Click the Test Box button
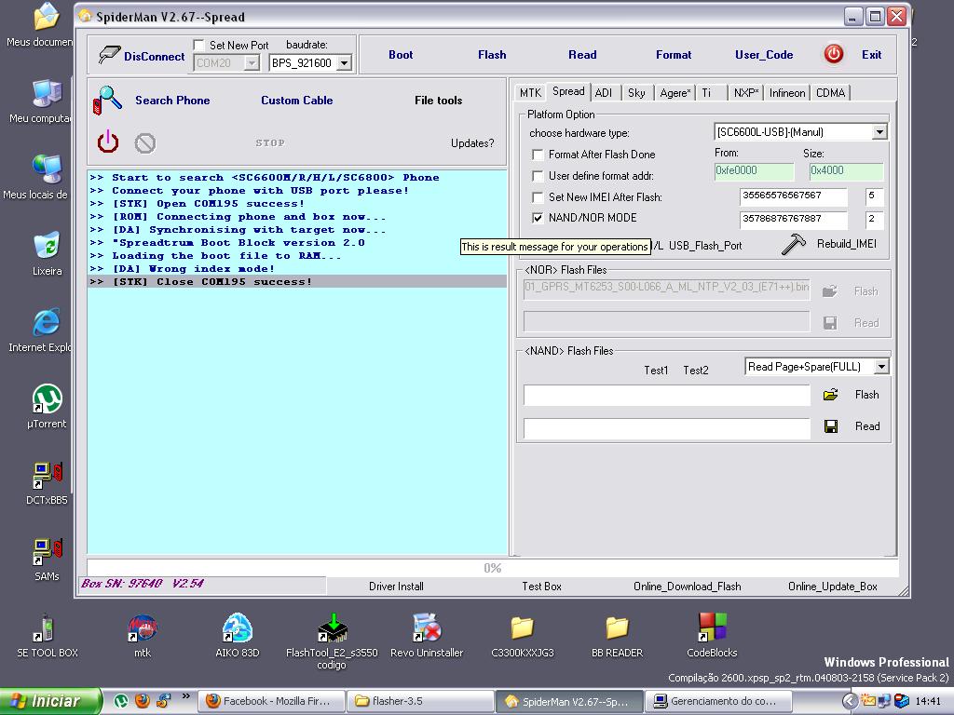Image resolution: width=954 pixels, height=715 pixels. tap(541, 587)
